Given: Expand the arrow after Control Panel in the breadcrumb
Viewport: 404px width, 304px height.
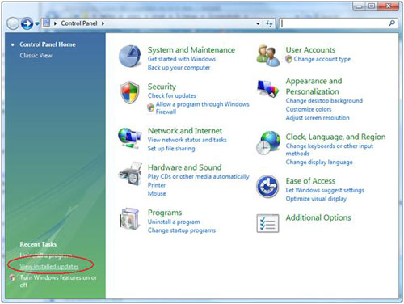Looking at the screenshot, I should [x=103, y=23].
